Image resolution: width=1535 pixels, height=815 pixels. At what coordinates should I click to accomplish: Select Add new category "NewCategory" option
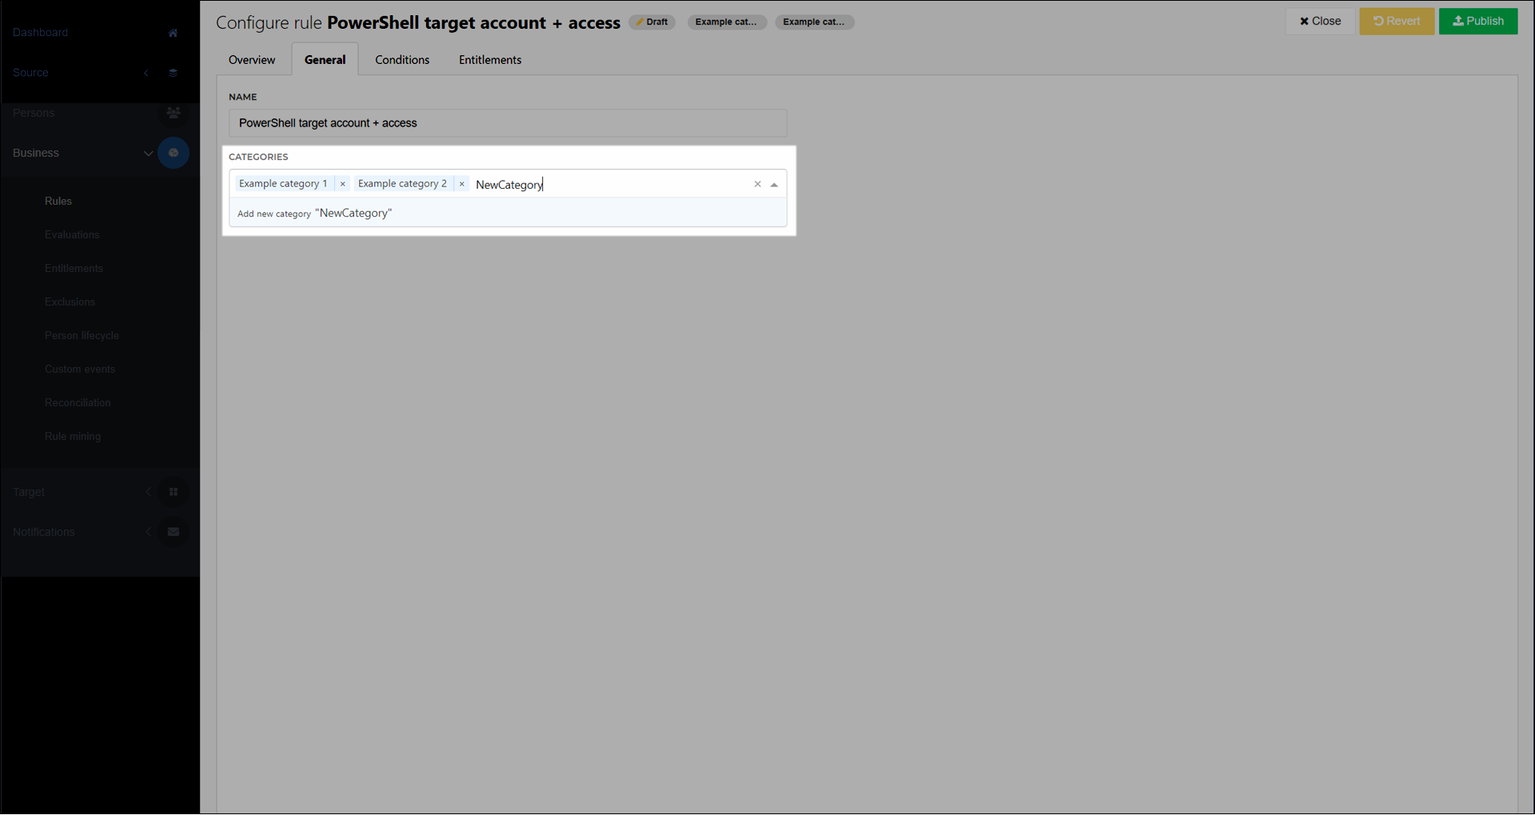coord(315,214)
